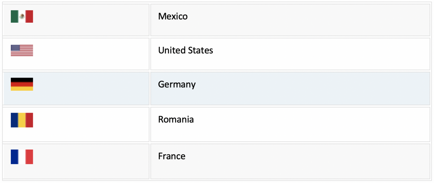
Task: Click the yellow stripe of the Romanian flag
Action: [22, 120]
